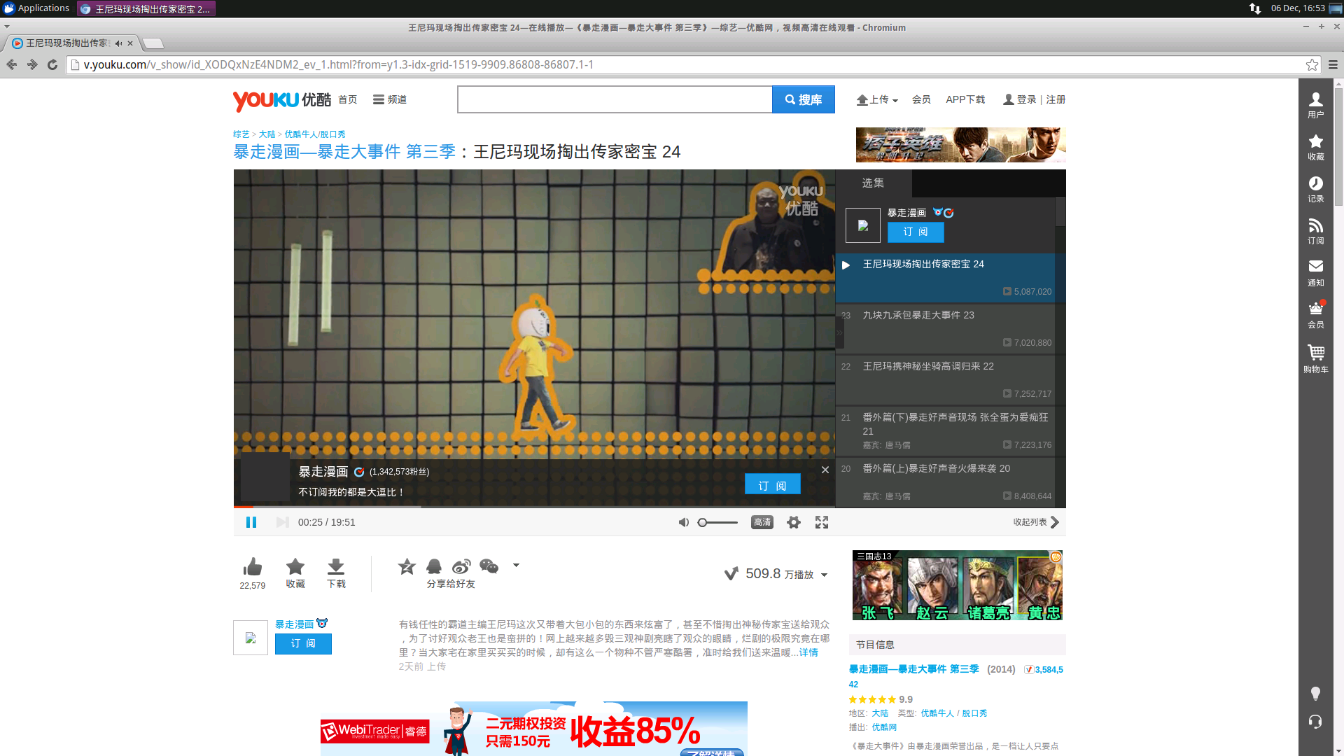
Task: Collapse the episode list with 收起列表
Action: (x=1036, y=522)
